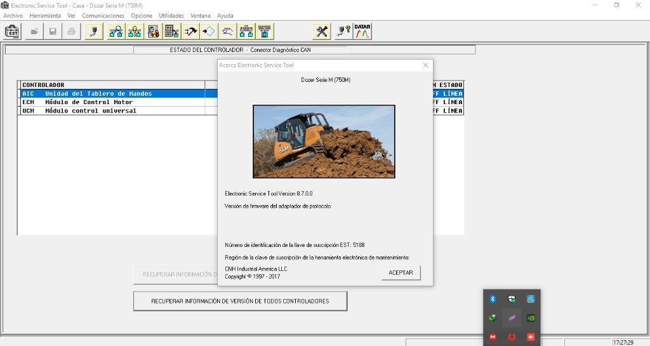This screenshot has width=650, height=346.
Task: Open the DATAR graph toolbar icon
Action: click(362, 32)
